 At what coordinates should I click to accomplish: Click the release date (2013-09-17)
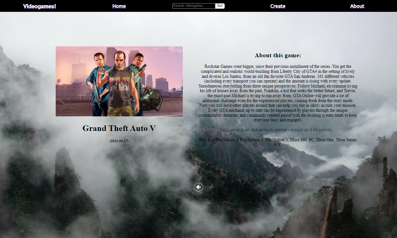click(119, 141)
